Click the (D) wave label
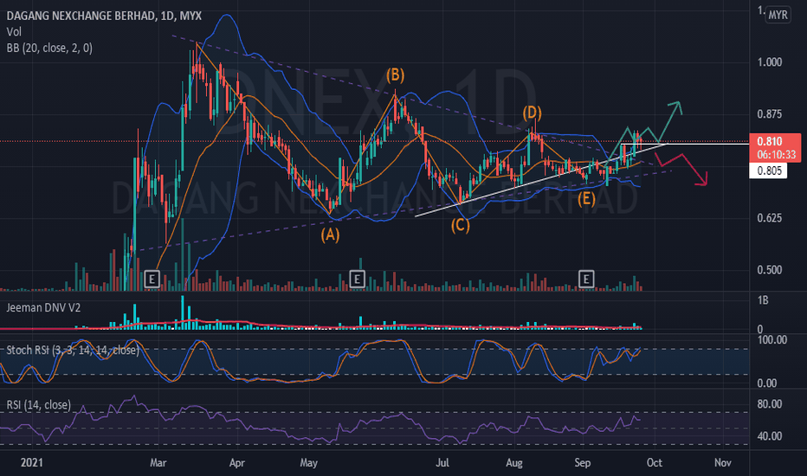This screenshot has height=476, width=807. point(532,113)
